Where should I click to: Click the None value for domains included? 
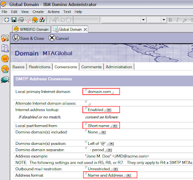point(93,132)
